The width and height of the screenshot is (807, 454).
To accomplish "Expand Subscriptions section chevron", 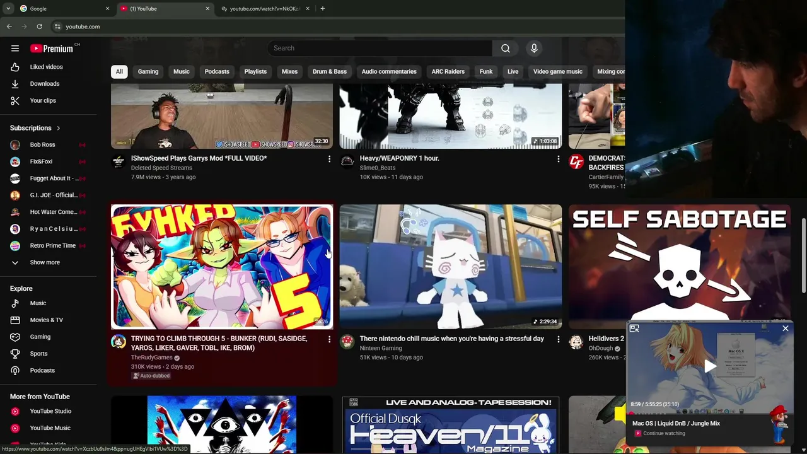I will pyautogui.click(x=58, y=128).
